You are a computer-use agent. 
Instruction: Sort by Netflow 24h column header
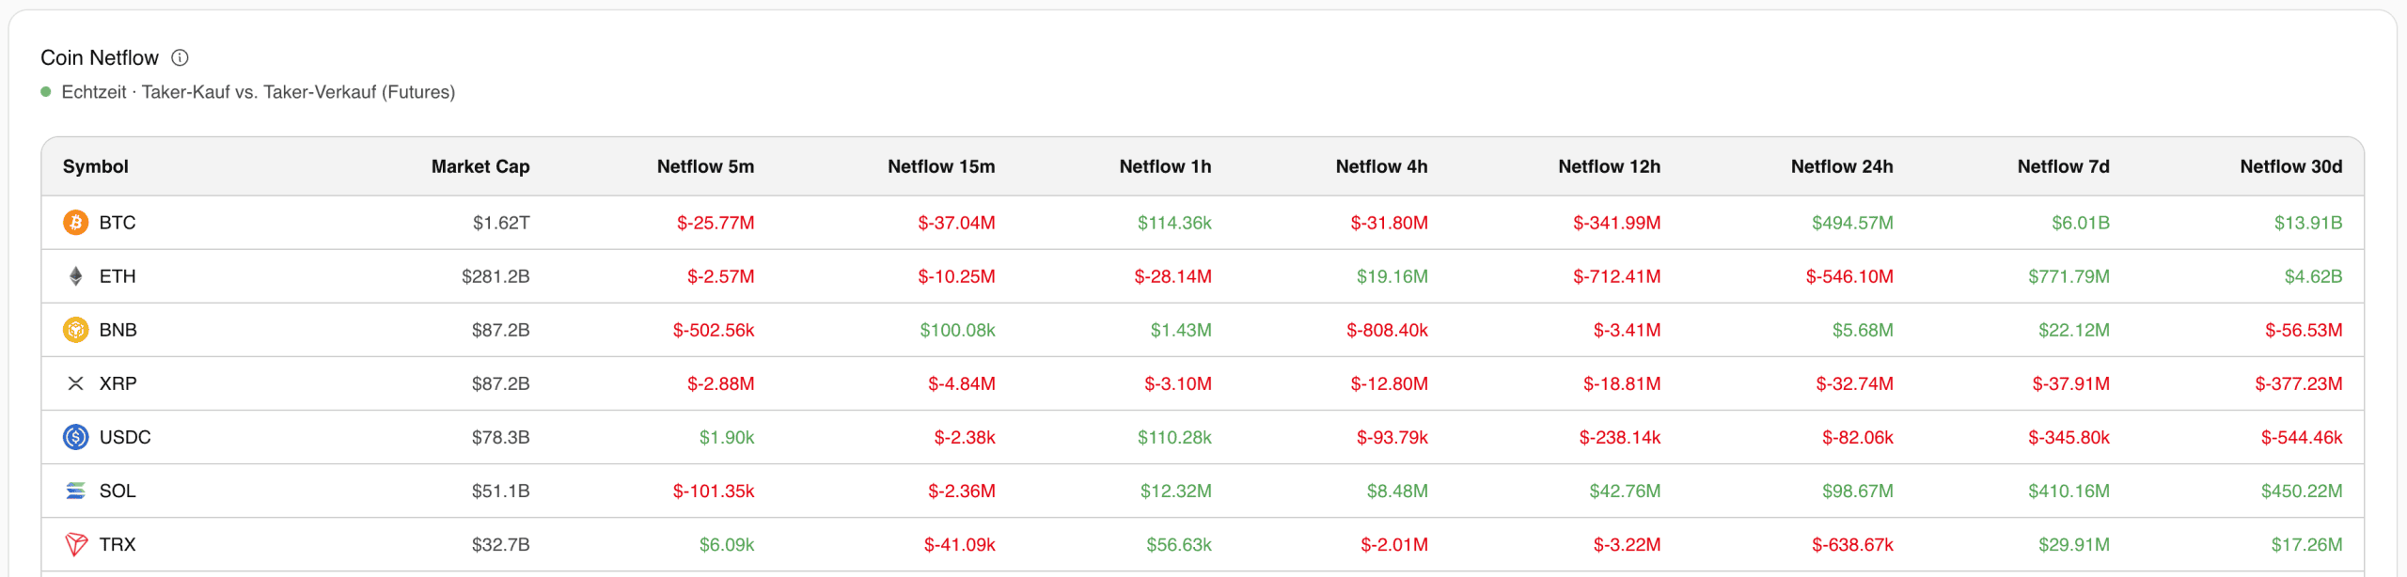1842,166
